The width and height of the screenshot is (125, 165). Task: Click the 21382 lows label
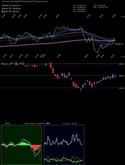coord(26,56)
